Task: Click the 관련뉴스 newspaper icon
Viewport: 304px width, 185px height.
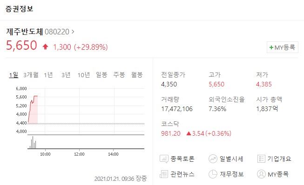Action: (x=164, y=174)
